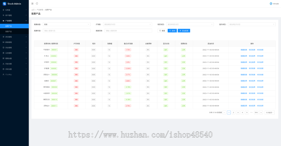The height and width of the screenshot is (146, 281).
Task: Click 隐藏股票 link for stock 000001
Action: tap(244, 50)
